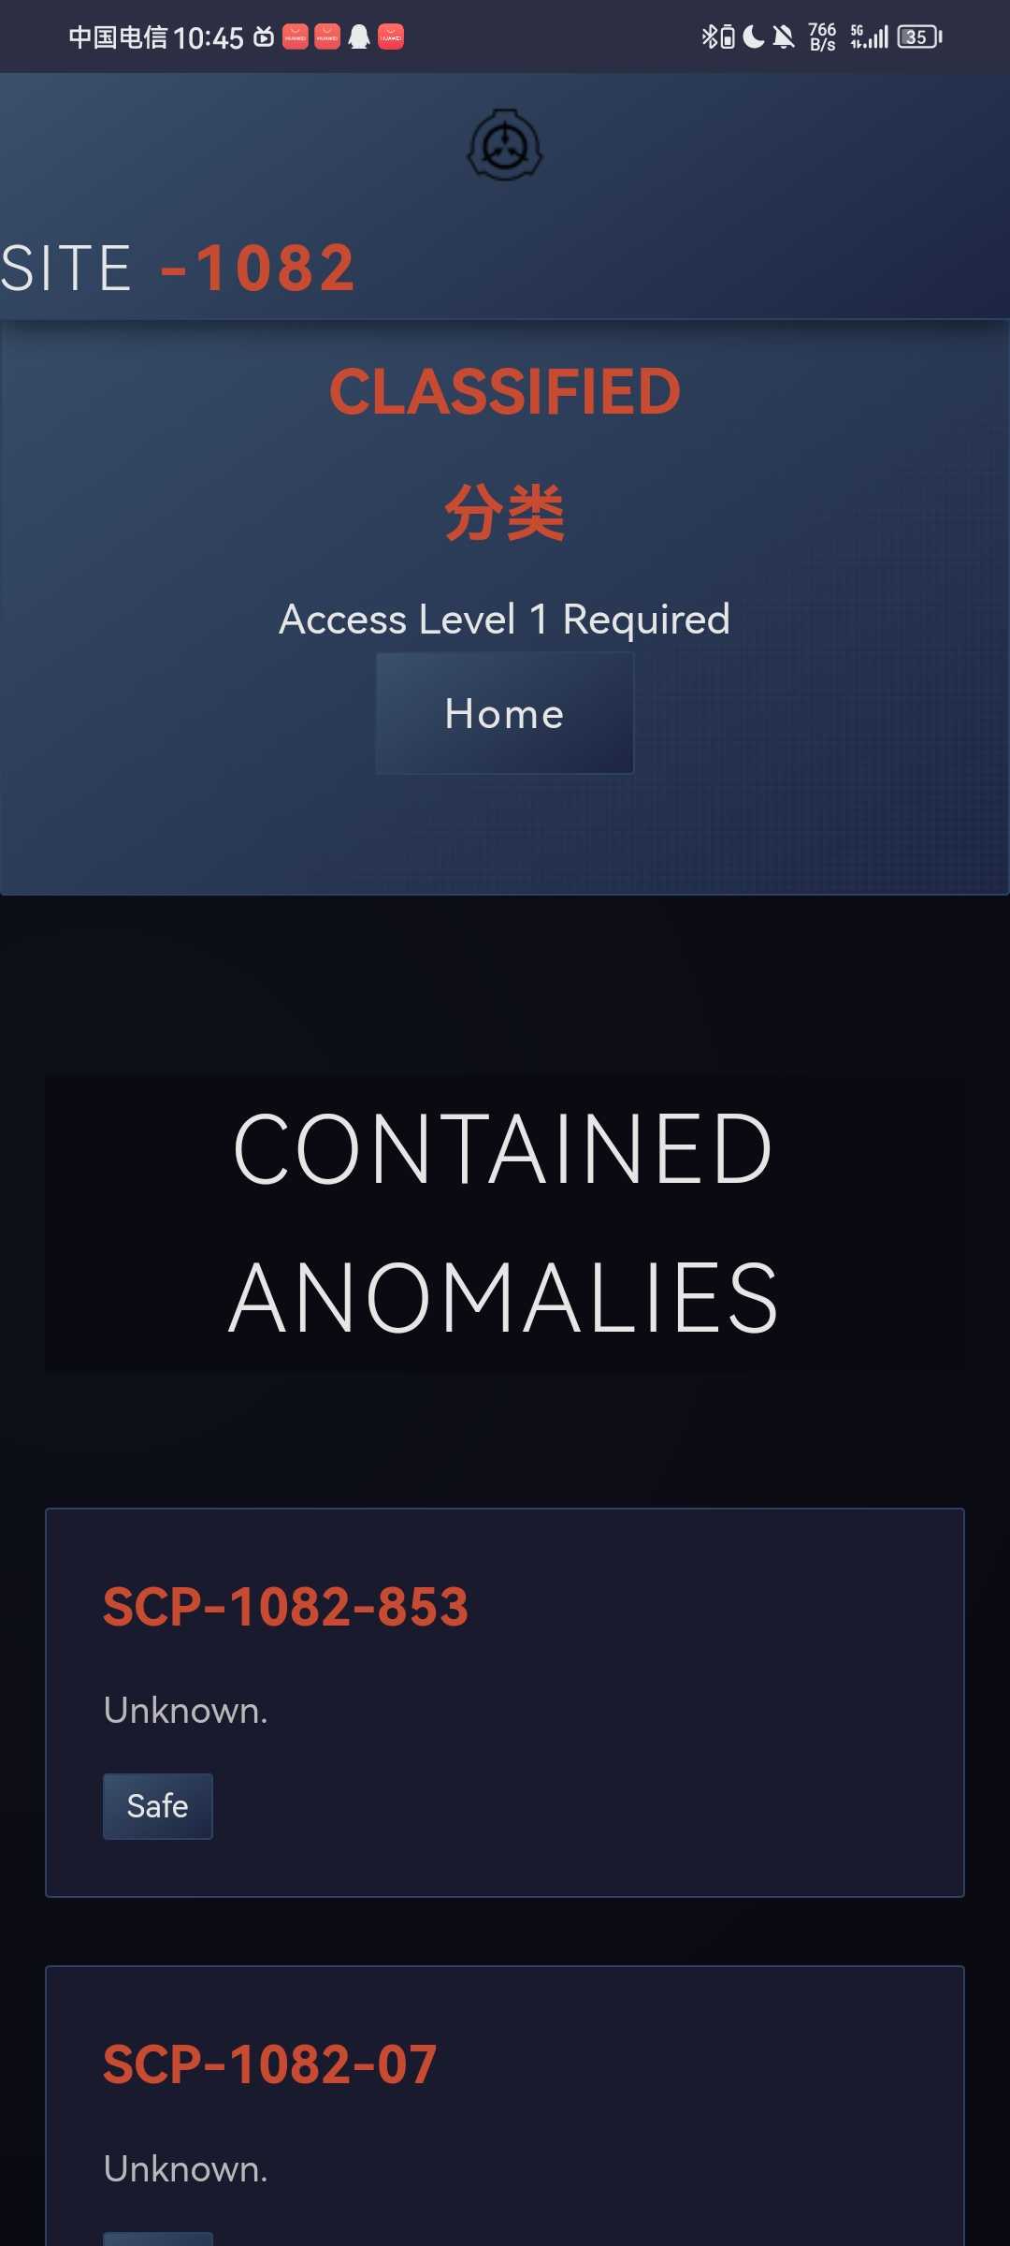Screen dimensions: 1010x2246
Task: Tap the Access Level 1 Required notice
Action: pyautogui.click(x=505, y=620)
